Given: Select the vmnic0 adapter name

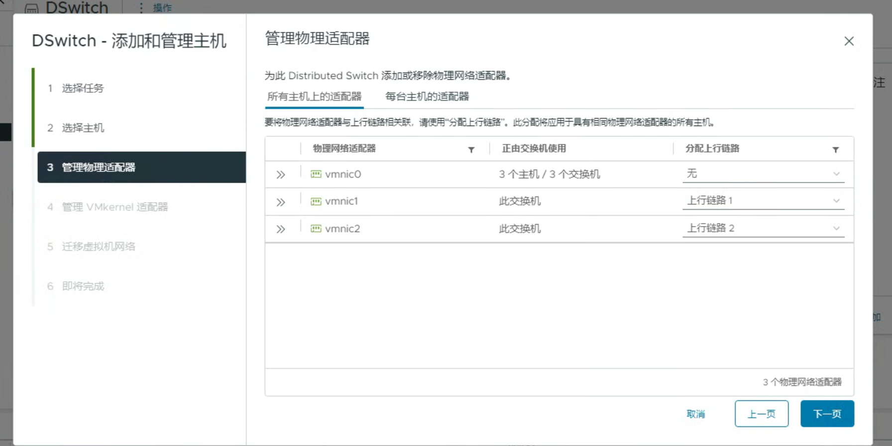Looking at the screenshot, I should [x=343, y=174].
